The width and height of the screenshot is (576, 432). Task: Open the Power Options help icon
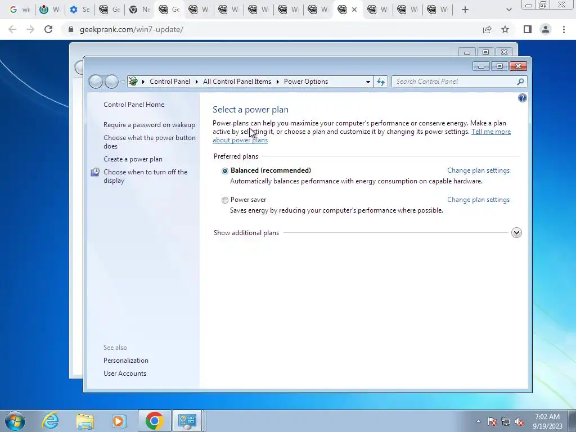click(x=522, y=98)
